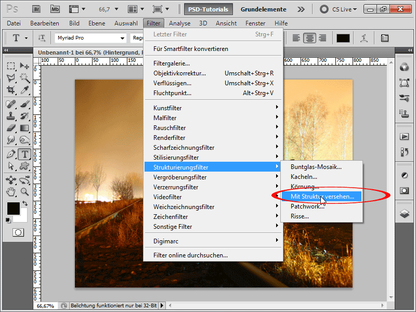Open the Weichzeichnungsfilter submenu

tap(213, 206)
